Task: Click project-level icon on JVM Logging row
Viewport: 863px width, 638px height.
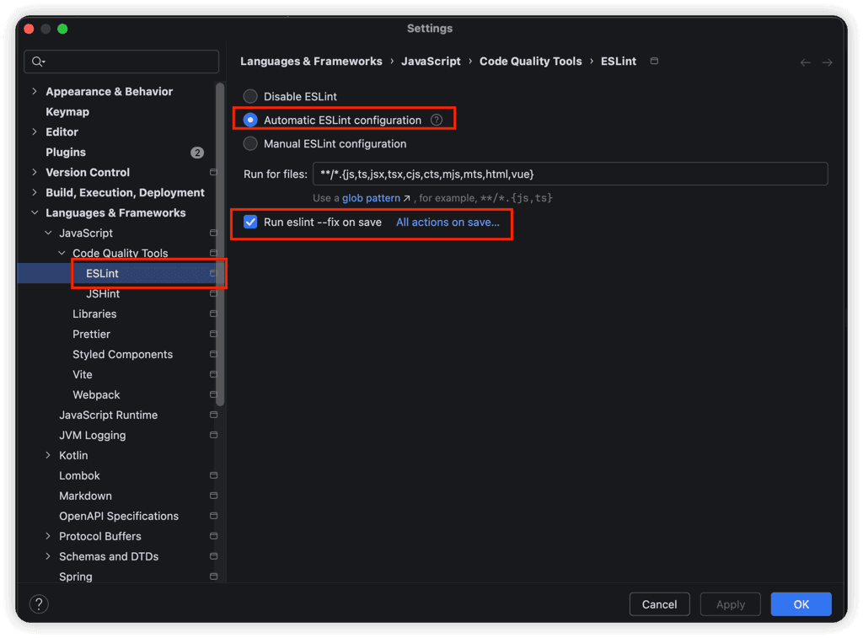Action: point(213,435)
